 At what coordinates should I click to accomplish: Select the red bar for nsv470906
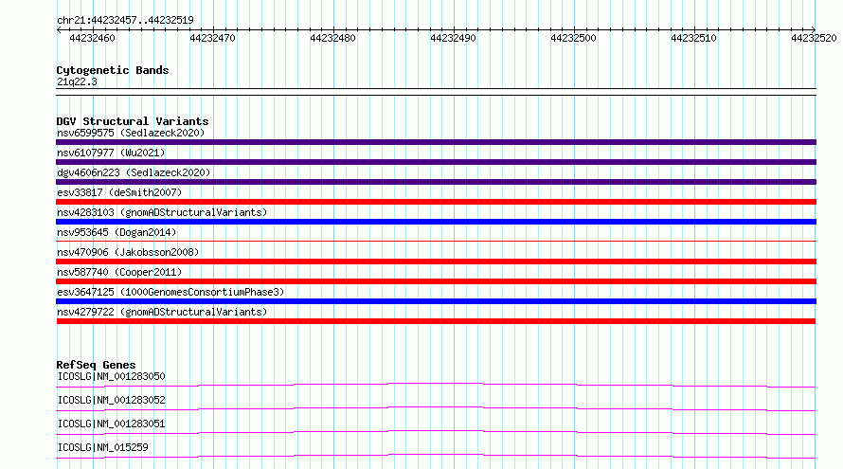pyautogui.click(x=436, y=262)
